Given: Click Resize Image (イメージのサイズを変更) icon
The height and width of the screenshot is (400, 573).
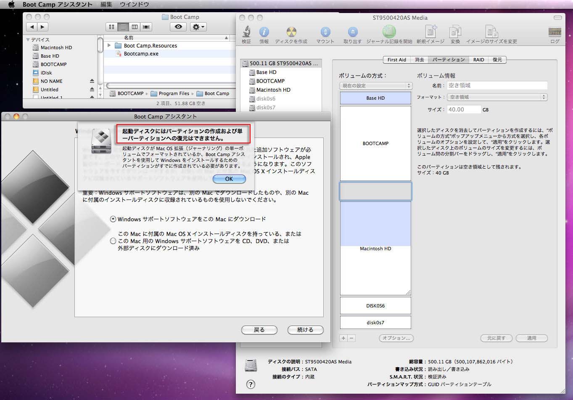Looking at the screenshot, I should [x=491, y=32].
